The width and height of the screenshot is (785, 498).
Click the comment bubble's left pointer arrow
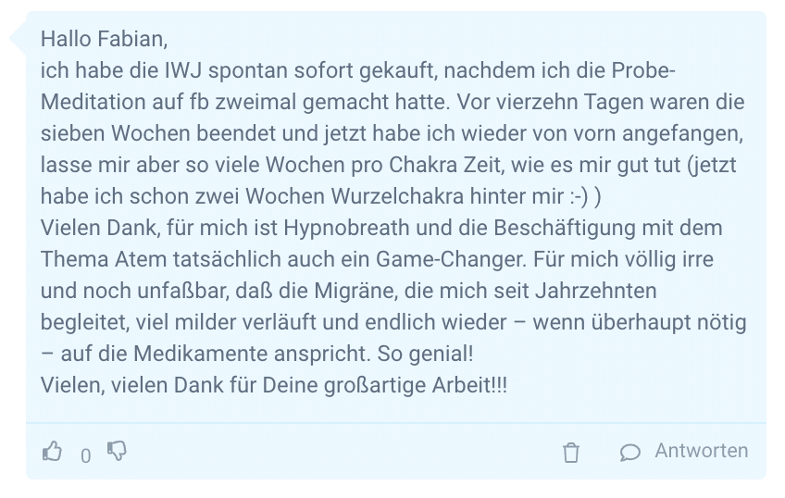18,39
